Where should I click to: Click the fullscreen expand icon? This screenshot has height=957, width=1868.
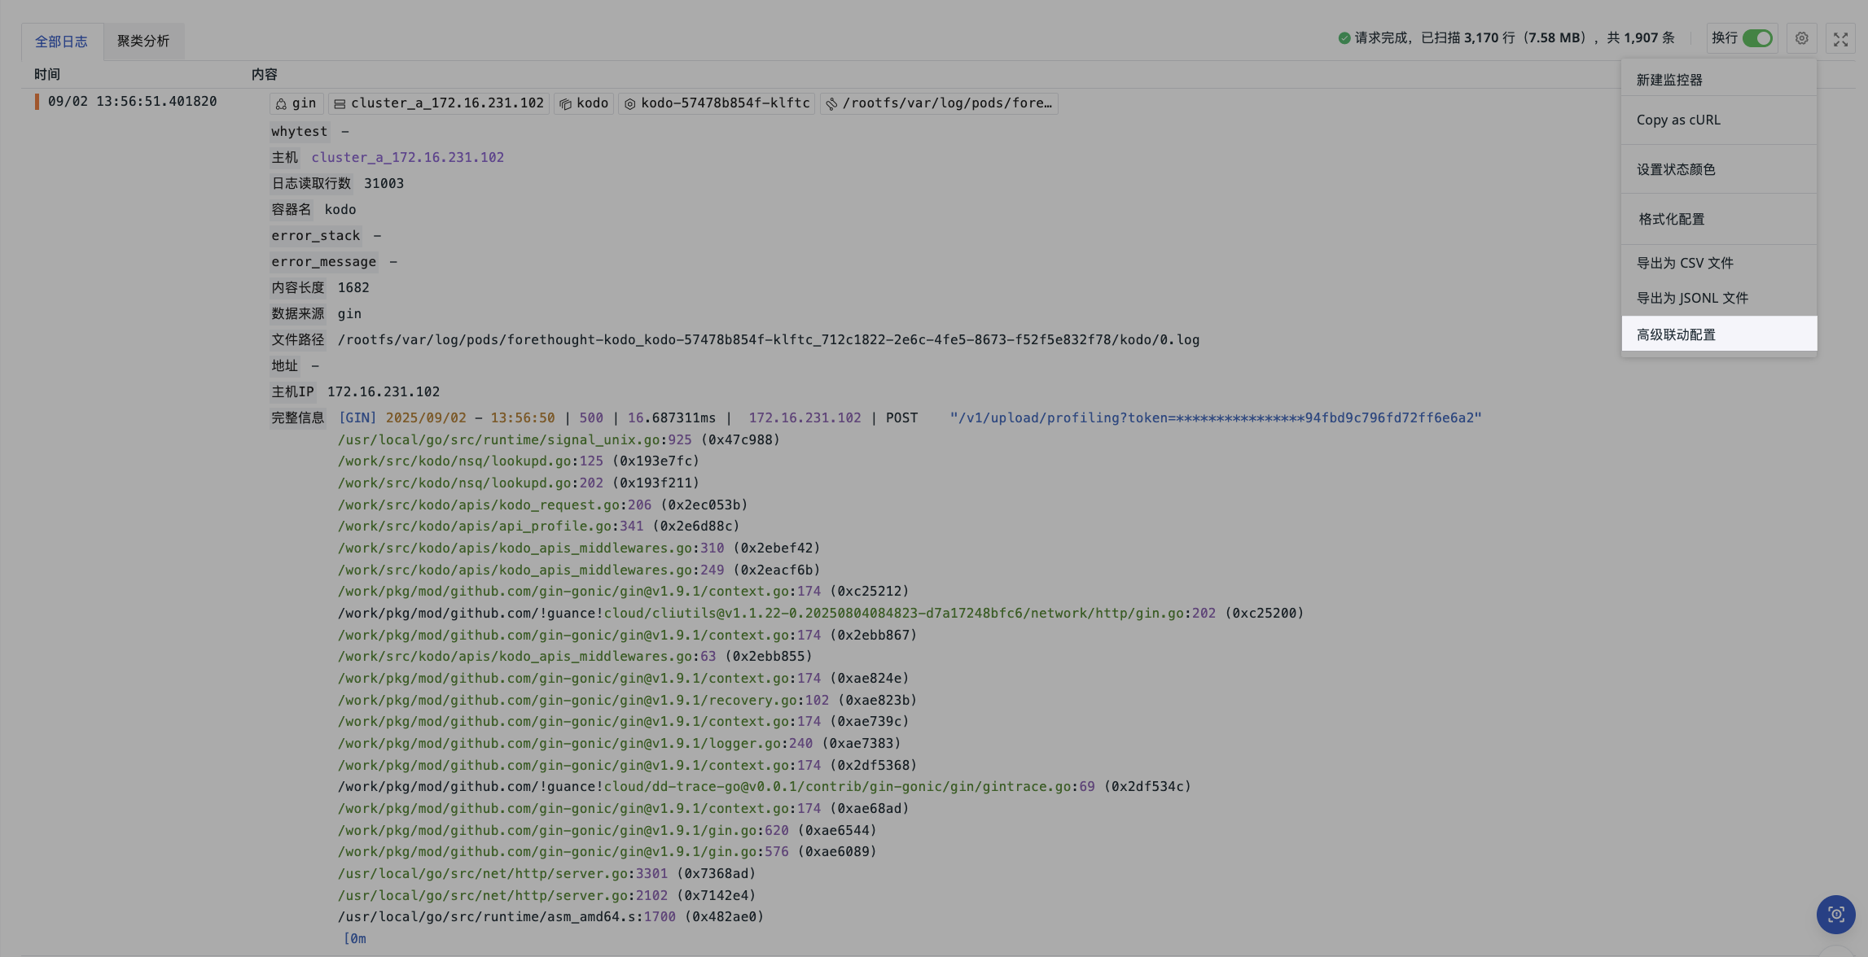(x=1840, y=38)
